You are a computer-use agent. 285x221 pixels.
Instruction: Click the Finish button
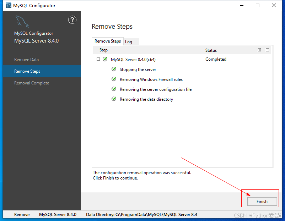[x=262, y=201]
